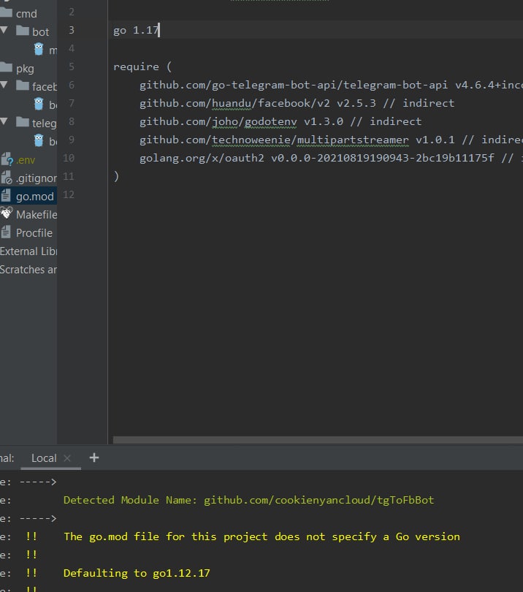Close the Local terminal tab
The height and width of the screenshot is (592, 523).
point(67,458)
